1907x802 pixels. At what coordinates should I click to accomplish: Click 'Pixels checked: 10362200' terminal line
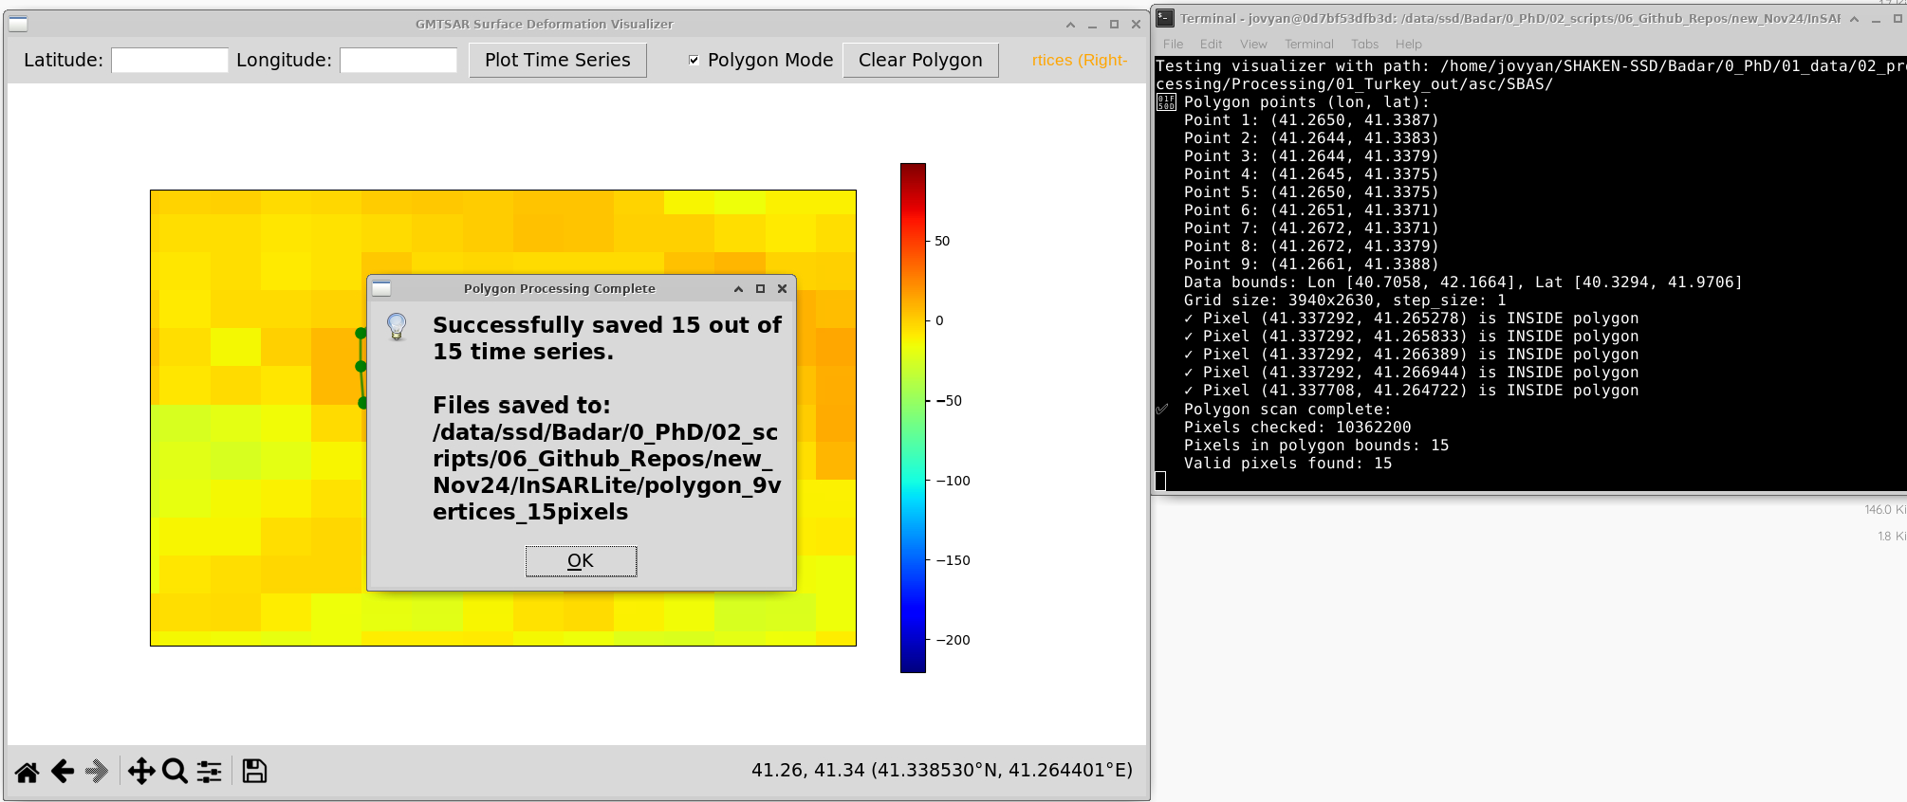(1297, 428)
